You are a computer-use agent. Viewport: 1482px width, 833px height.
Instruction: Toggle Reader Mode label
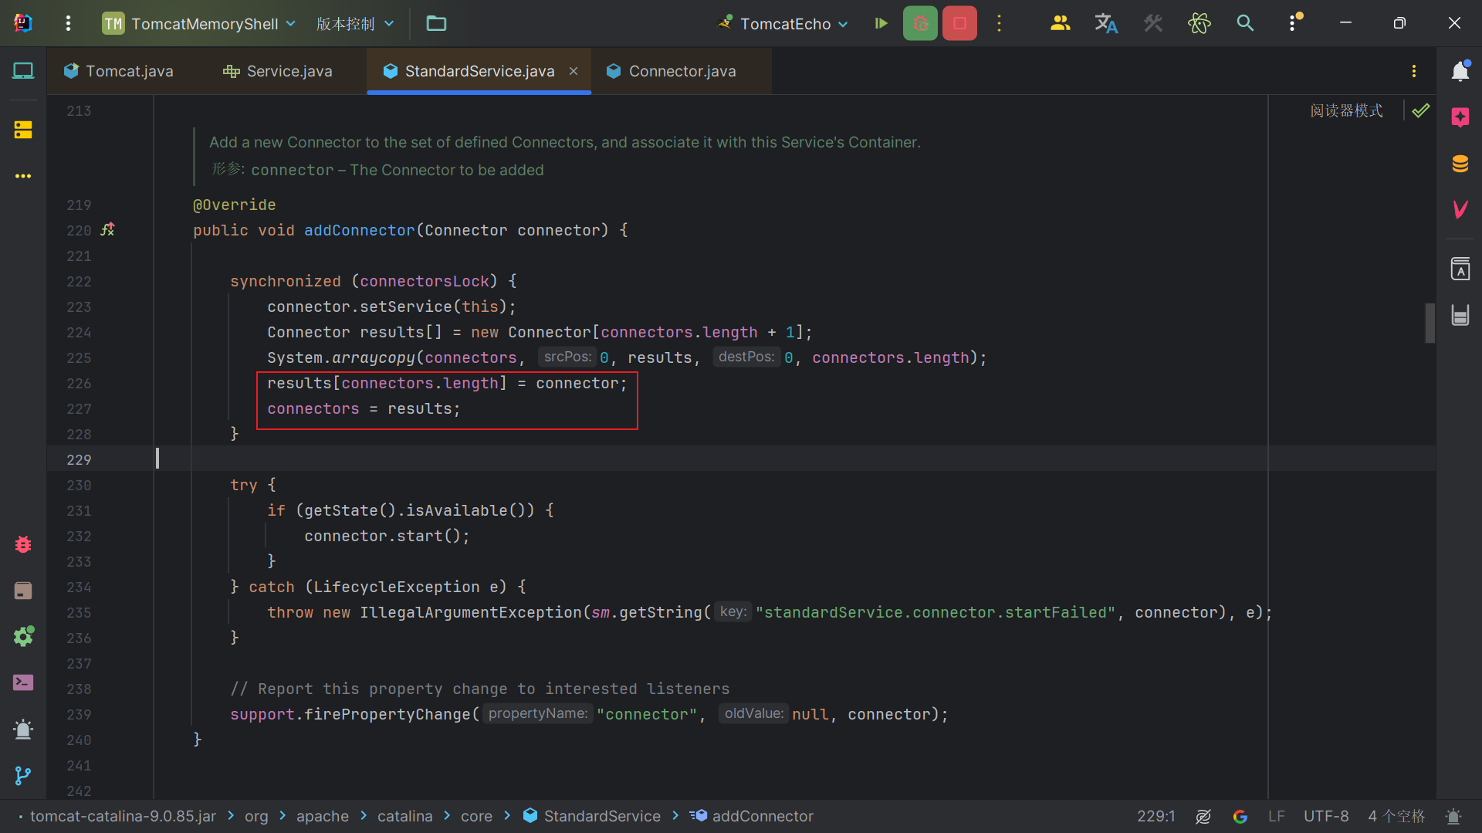pyautogui.click(x=1346, y=111)
